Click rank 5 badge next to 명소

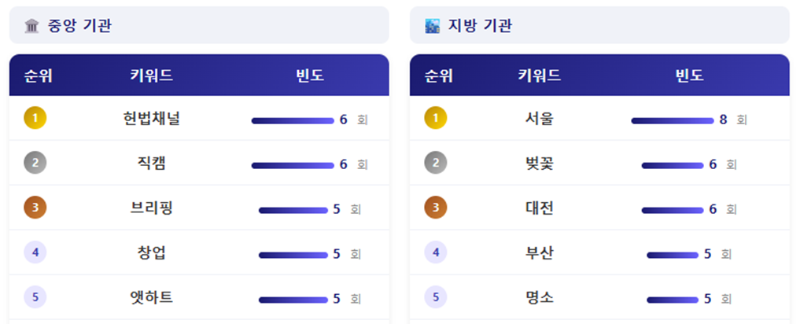[x=436, y=298]
